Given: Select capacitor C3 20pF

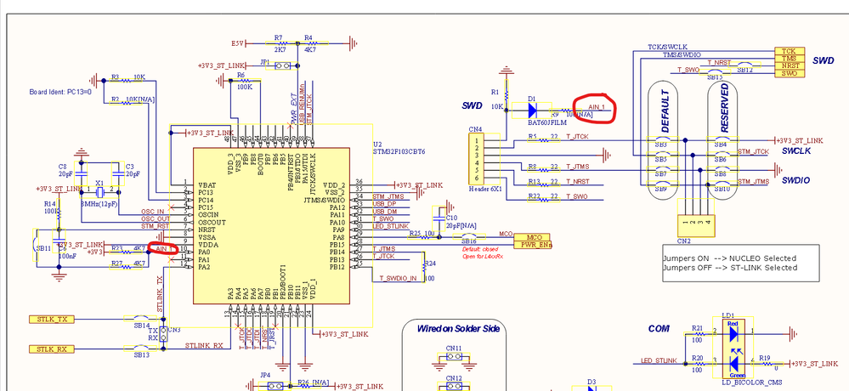Looking at the screenshot, I should click(117, 175).
